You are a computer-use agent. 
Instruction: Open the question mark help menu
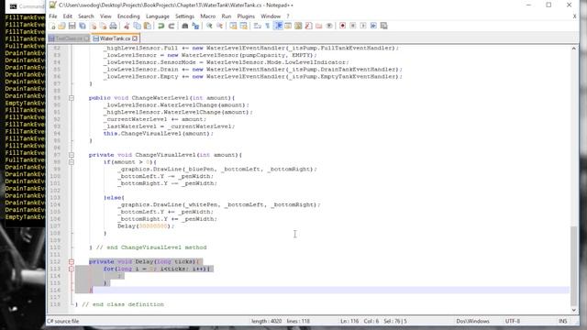pyautogui.click(x=288, y=16)
